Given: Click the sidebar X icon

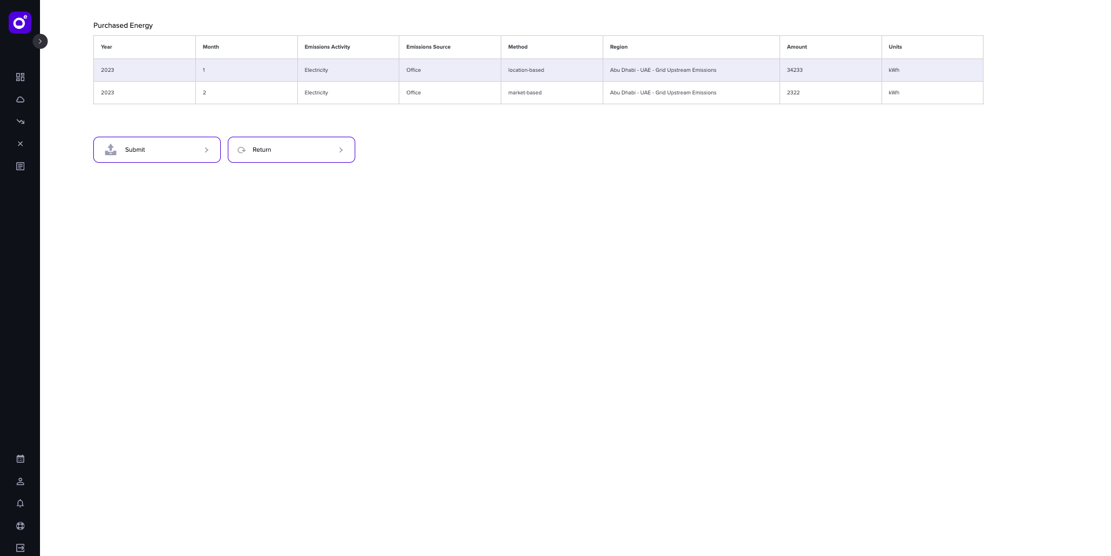Looking at the screenshot, I should tap(20, 144).
